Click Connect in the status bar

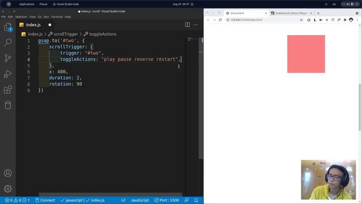pyautogui.click(x=45, y=200)
